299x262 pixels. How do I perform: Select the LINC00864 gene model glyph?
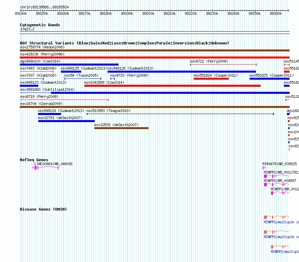[45, 168]
